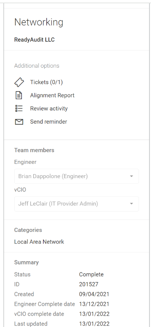The height and width of the screenshot is (327, 151).
Task: Click the Team members section heading
Action: [x=34, y=150]
